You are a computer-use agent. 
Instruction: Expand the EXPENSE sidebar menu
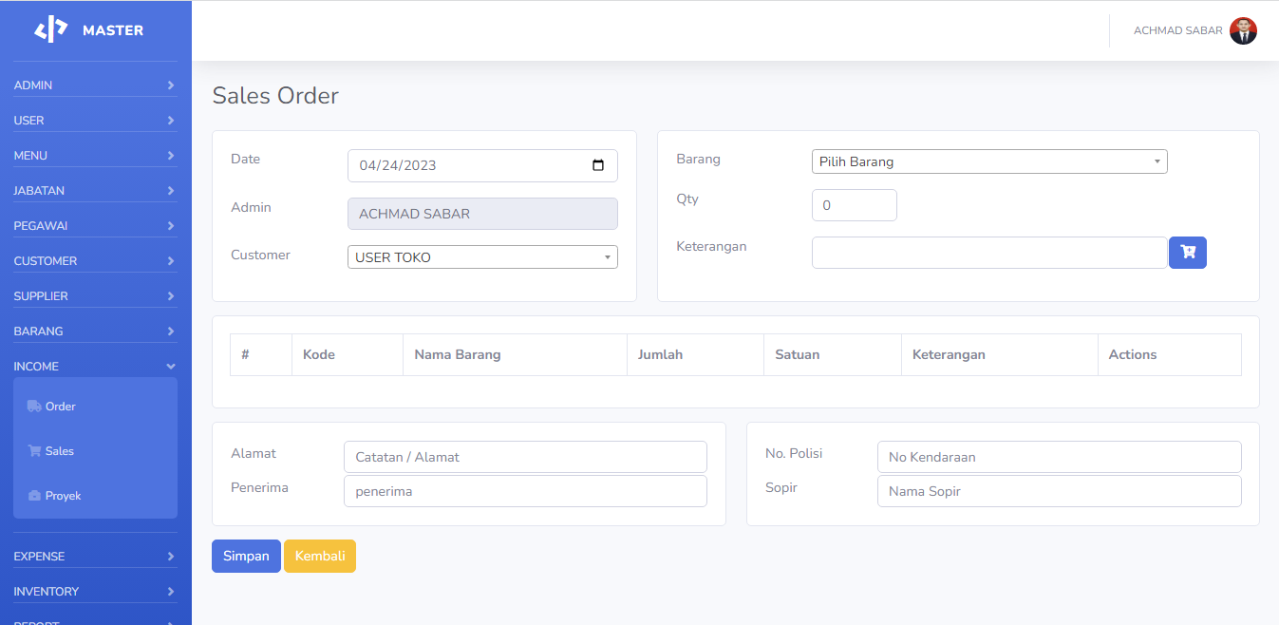click(x=95, y=557)
